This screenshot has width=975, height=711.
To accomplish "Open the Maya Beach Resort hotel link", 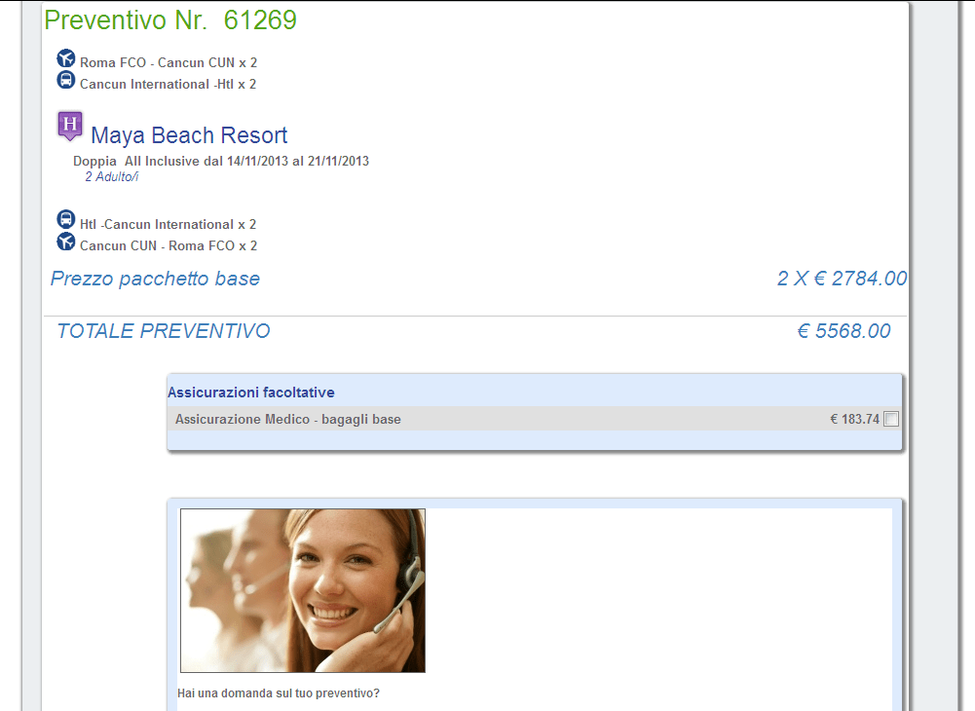I will pos(189,135).
